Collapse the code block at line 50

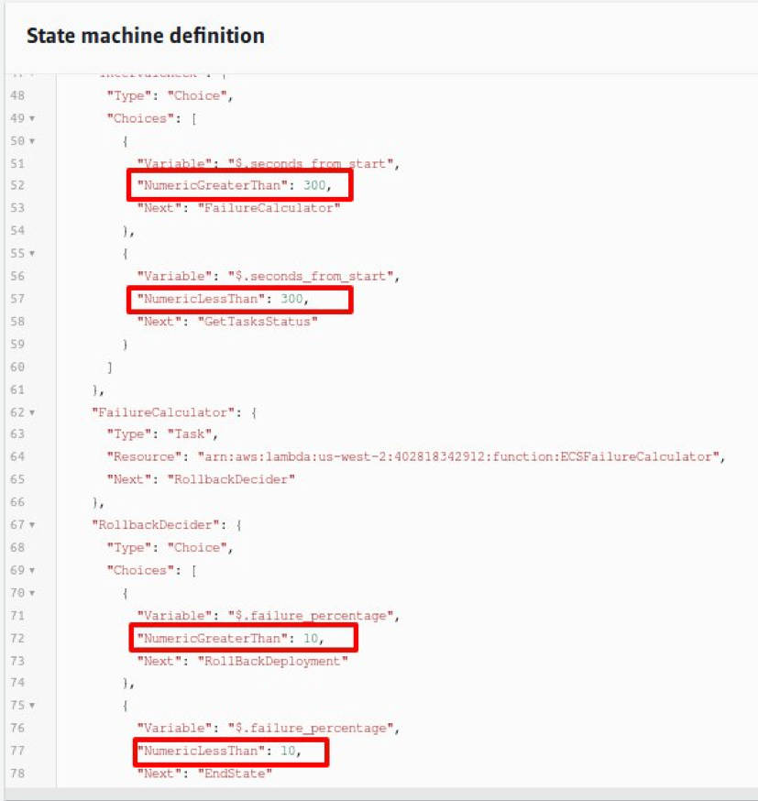coord(32,141)
